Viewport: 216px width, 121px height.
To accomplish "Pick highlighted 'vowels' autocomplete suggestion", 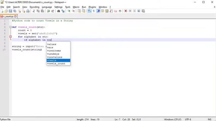I will [58, 61].
